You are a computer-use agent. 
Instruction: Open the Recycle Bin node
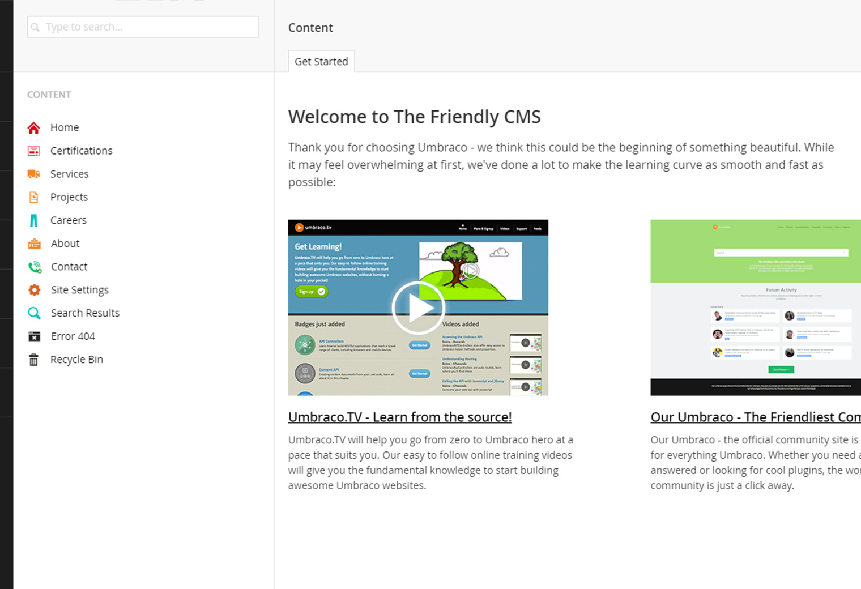(x=76, y=360)
